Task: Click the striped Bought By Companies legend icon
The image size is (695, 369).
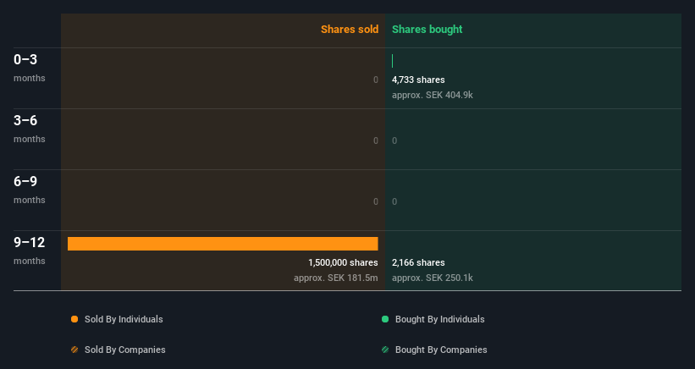Action: [x=385, y=350]
